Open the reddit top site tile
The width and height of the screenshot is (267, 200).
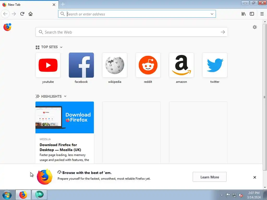click(148, 65)
